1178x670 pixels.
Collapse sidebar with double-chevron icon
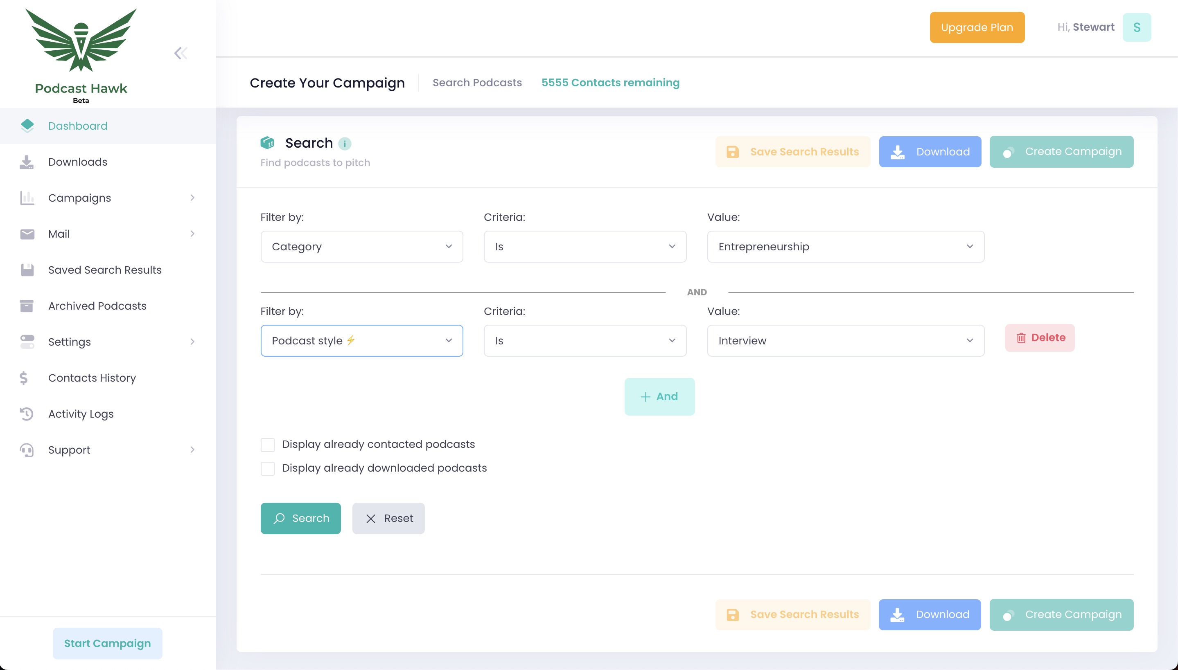[x=181, y=53]
